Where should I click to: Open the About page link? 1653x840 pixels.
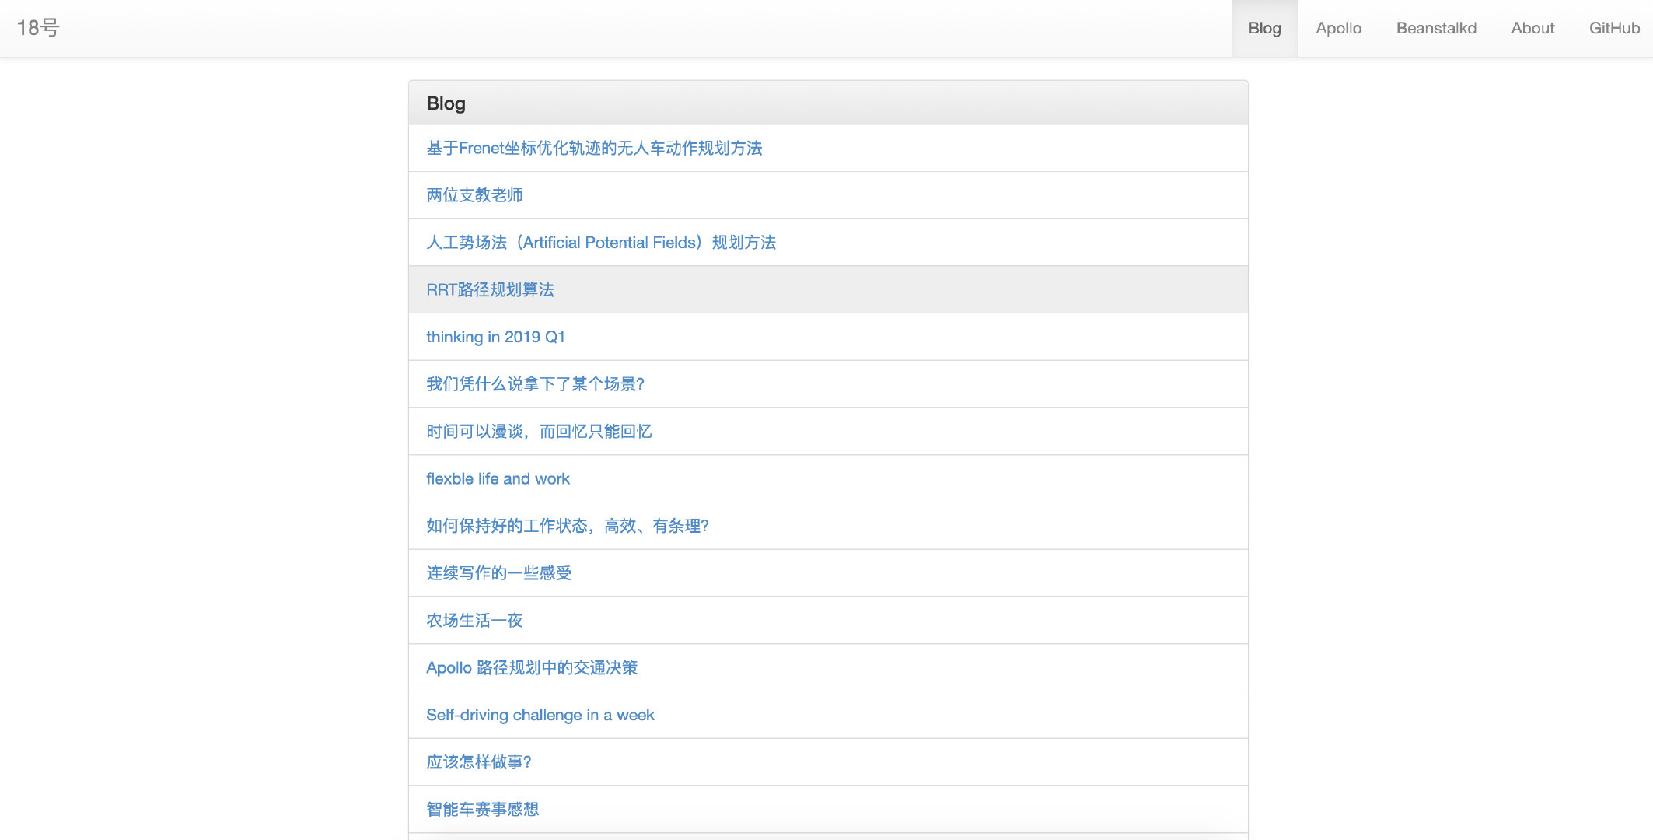click(1532, 28)
